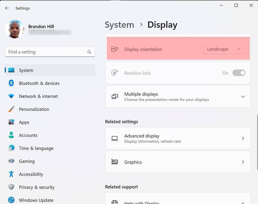Click the Find a setting search box

[50, 52]
